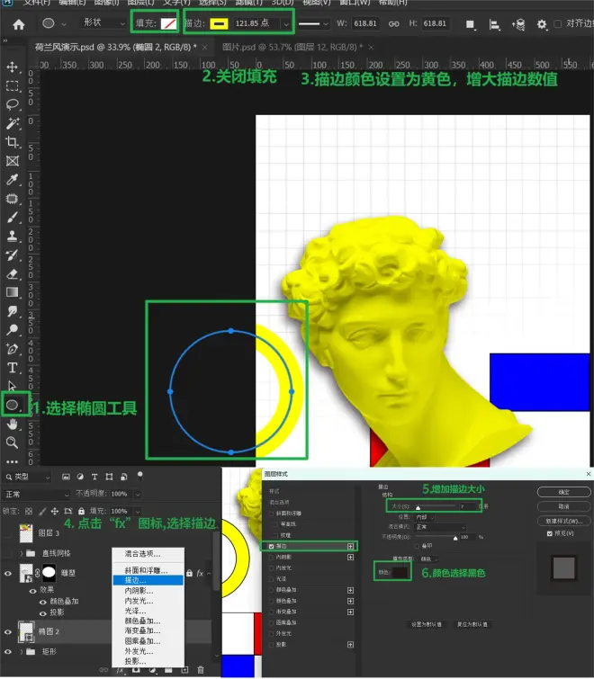
Task: Open the gear settings in options bar
Action: point(541,24)
